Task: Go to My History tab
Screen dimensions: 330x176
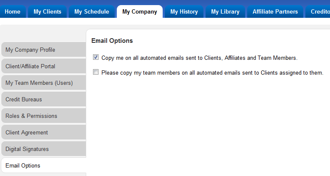Action: [x=184, y=11]
